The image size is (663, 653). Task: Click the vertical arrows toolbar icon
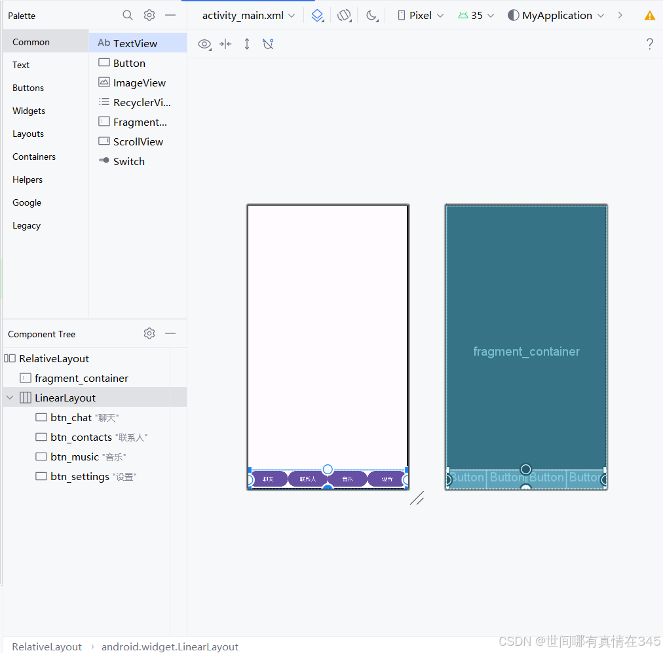click(247, 44)
